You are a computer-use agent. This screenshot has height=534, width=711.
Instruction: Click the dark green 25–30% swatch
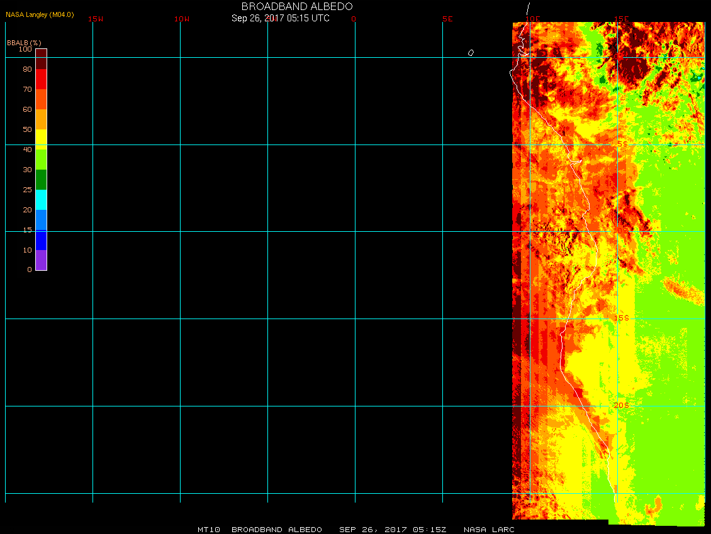pyautogui.click(x=41, y=180)
